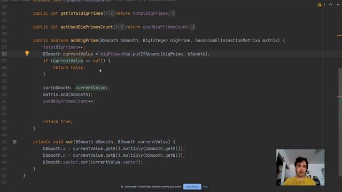Click the warning triangle inspection indicator
The width and height of the screenshot is (342, 192).
pos(320,5)
